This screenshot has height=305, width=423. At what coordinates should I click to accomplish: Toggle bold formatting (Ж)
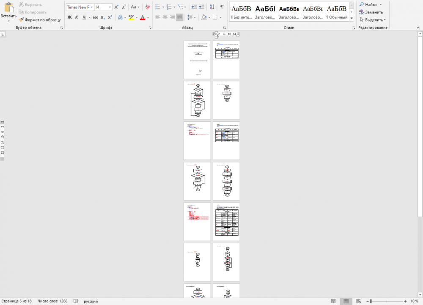tap(69, 17)
